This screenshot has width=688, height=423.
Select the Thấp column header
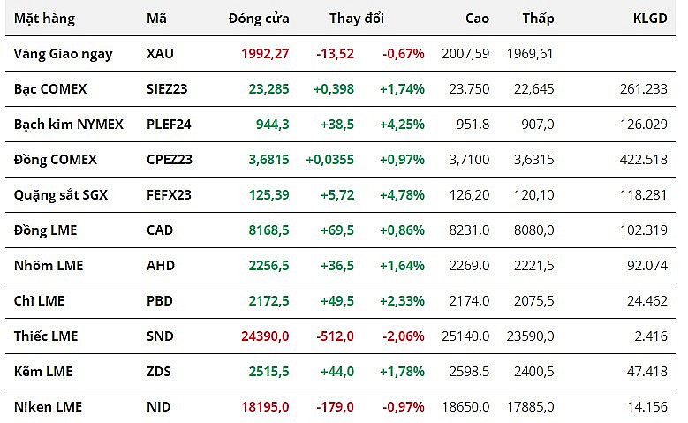(538, 19)
